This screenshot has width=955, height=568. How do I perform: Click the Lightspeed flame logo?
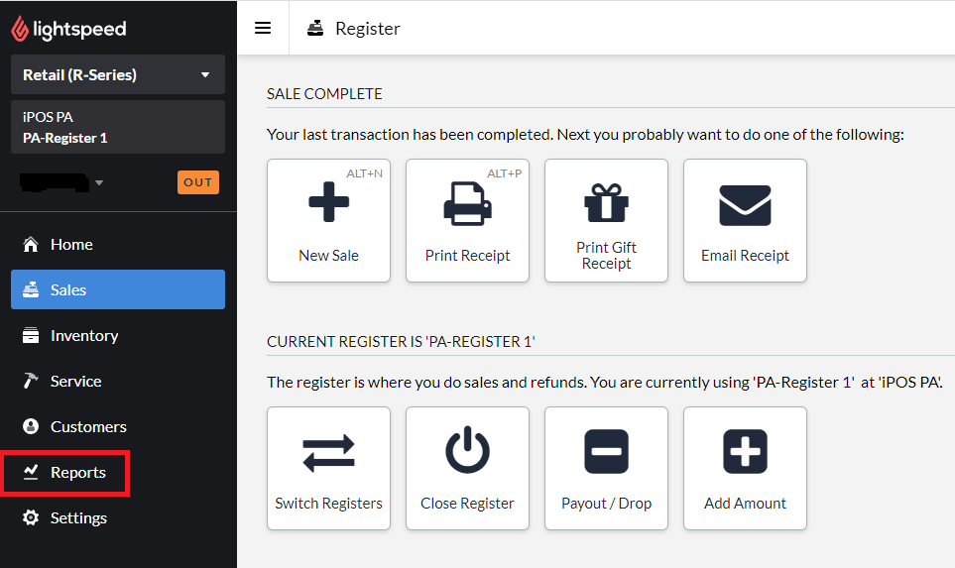20,29
